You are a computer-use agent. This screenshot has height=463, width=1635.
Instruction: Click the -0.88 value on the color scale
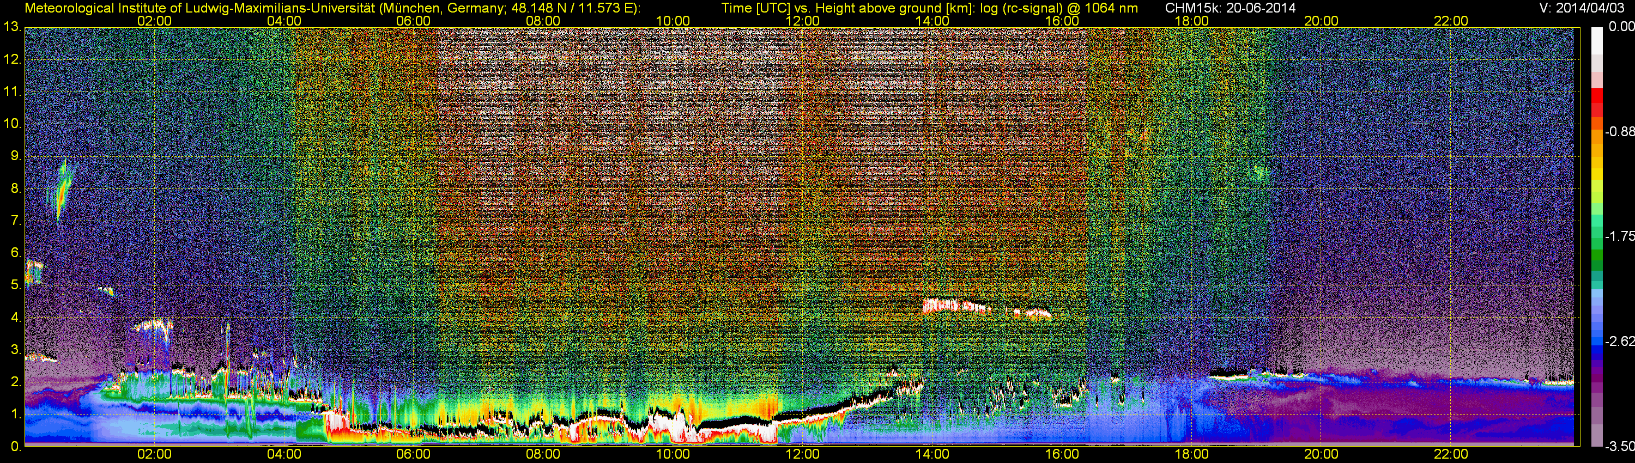click(x=1619, y=132)
